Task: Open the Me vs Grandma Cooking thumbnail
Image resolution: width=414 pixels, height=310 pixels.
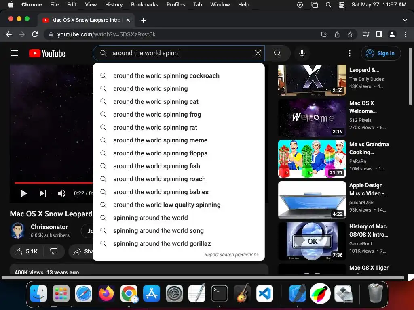Action: coord(312,159)
